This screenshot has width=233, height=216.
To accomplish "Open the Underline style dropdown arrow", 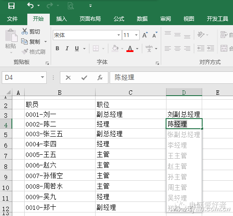I will pos(84,48).
